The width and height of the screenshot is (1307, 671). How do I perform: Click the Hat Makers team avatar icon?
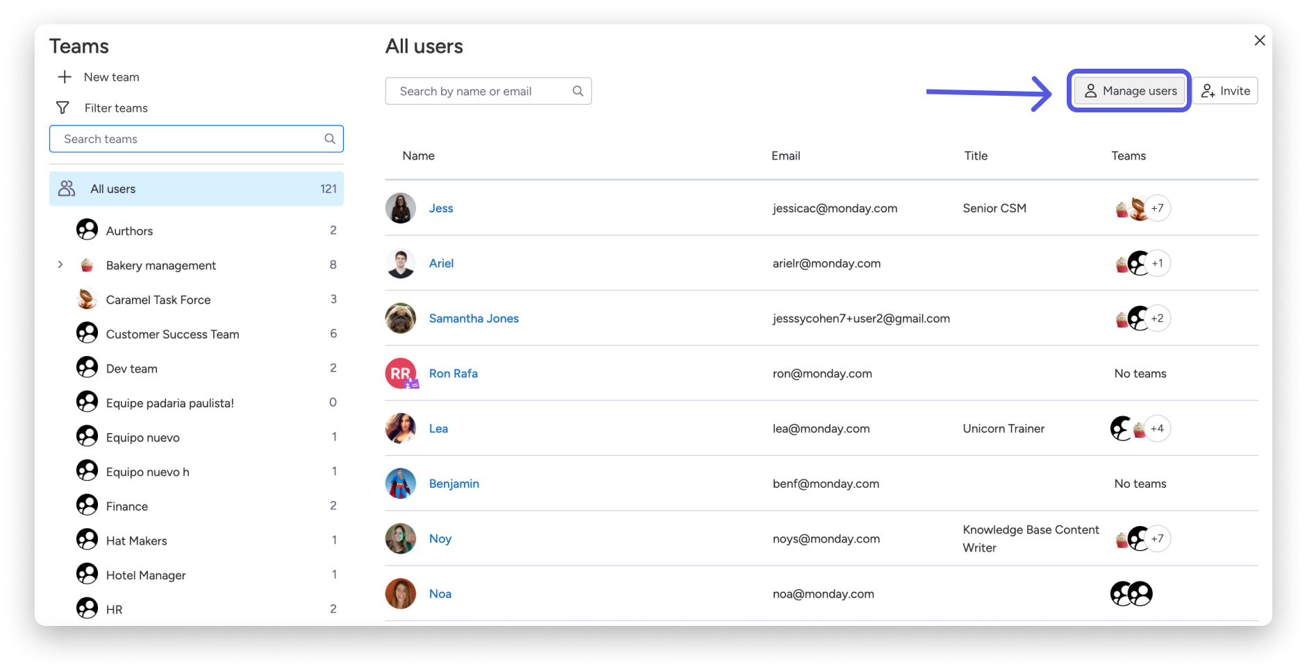[x=87, y=540]
